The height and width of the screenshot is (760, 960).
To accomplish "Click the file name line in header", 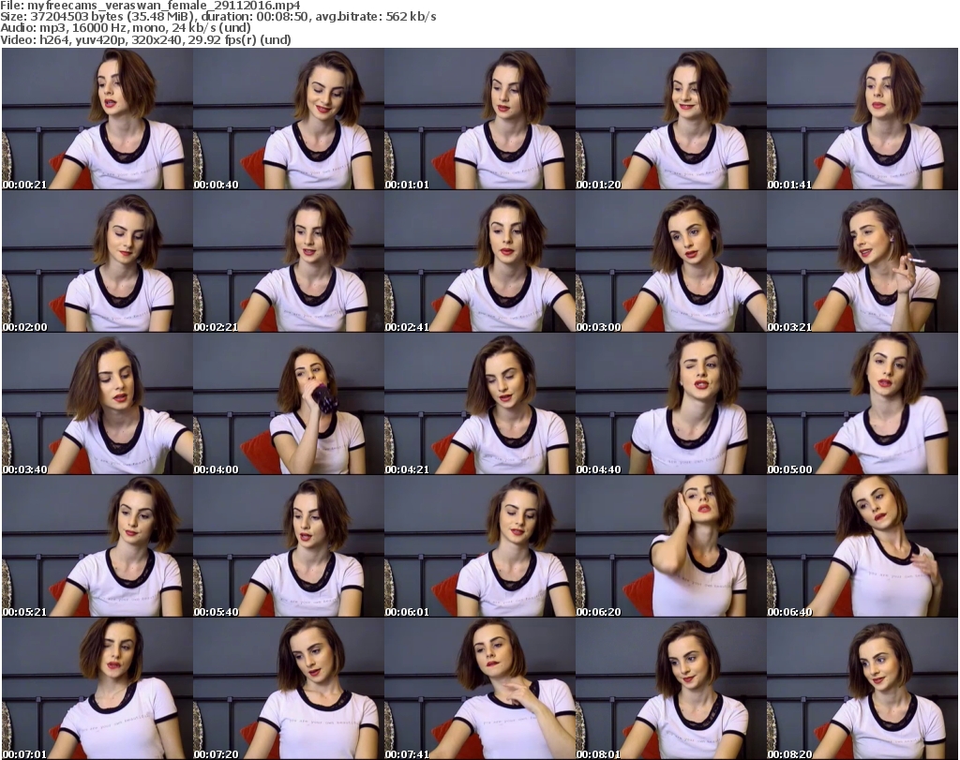I will click(150, 6).
